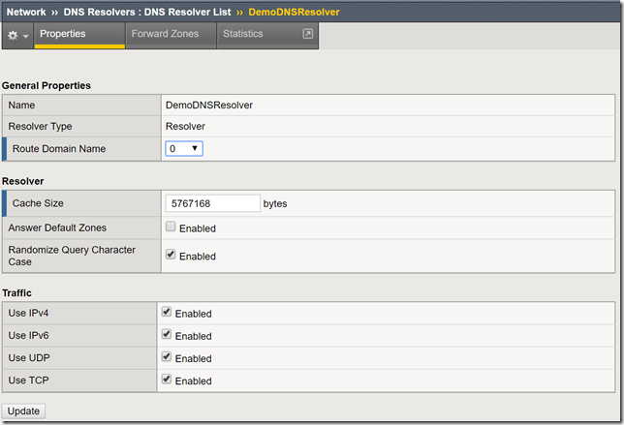This screenshot has height=425, width=624.
Task: Select the Properties tab
Action: point(62,34)
